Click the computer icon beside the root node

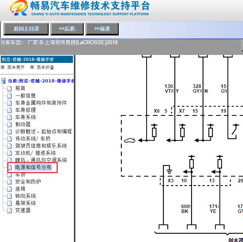point(4,81)
